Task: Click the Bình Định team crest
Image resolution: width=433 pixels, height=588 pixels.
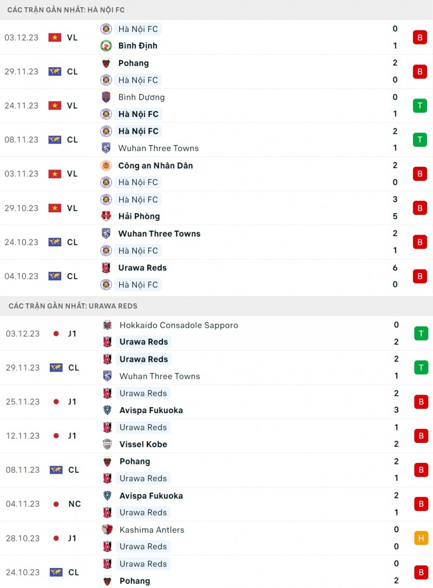Action: (106, 46)
